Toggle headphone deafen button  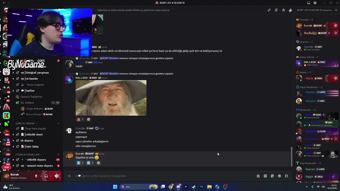[x=46, y=176]
